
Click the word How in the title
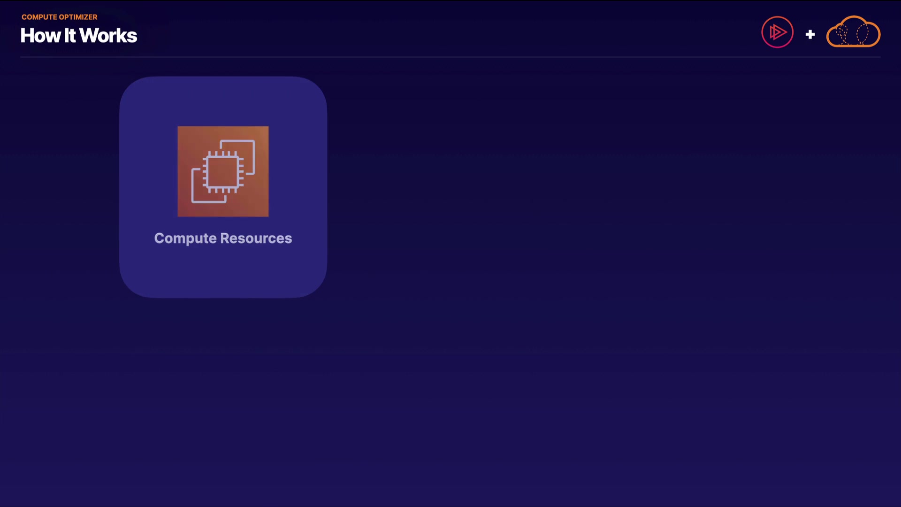click(x=40, y=36)
